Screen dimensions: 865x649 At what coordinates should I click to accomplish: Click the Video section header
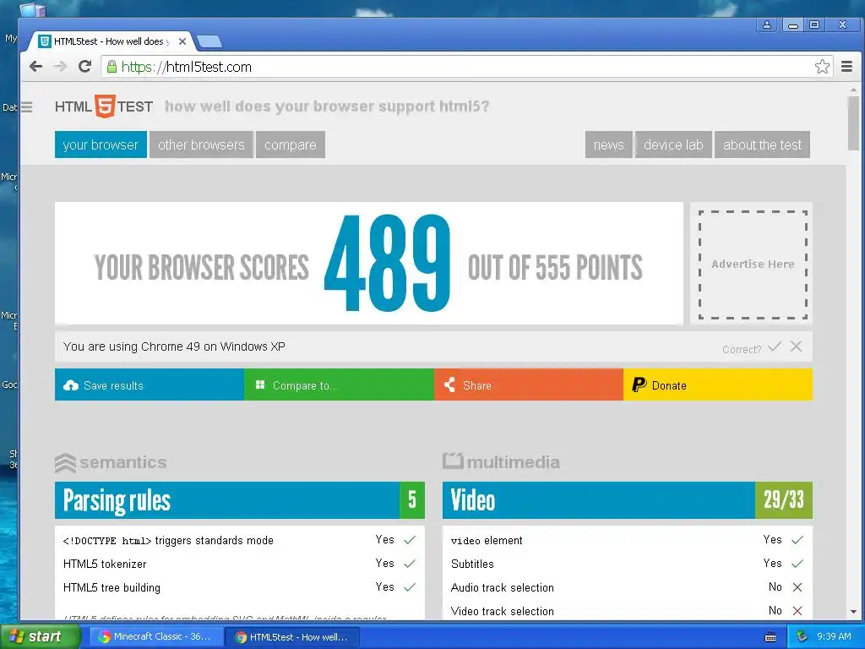click(x=628, y=500)
